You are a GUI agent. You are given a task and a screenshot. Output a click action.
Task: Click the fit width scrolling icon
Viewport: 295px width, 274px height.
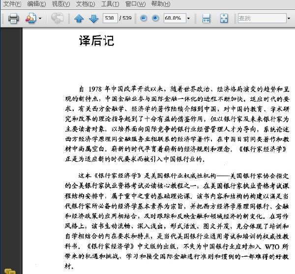point(206,18)
